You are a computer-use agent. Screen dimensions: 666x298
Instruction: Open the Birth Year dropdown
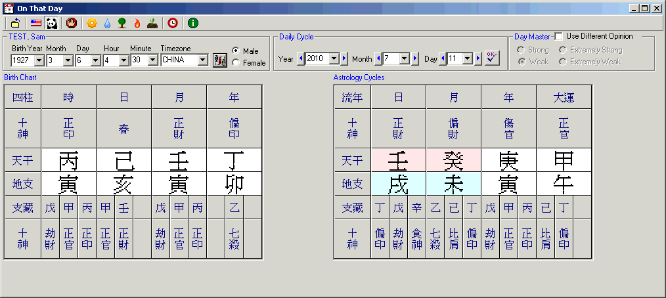click(x=39, y=60)
